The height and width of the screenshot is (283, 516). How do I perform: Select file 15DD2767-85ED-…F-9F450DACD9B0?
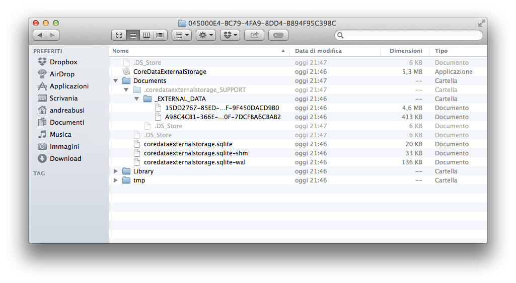pos(222,108)
